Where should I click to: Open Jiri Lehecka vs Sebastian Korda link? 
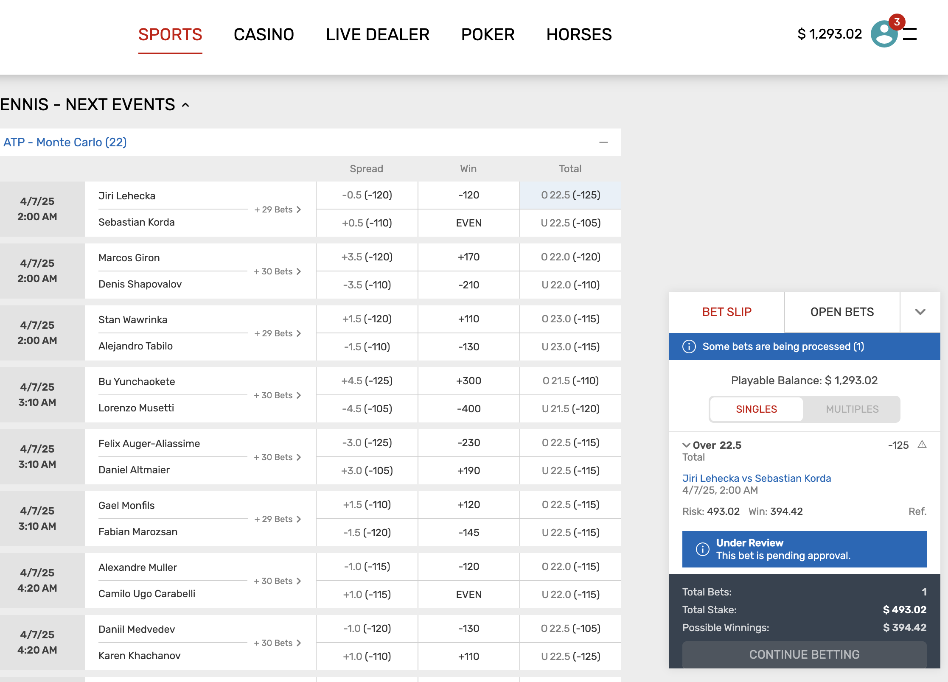pyautogui.click(x=756, y=478)
